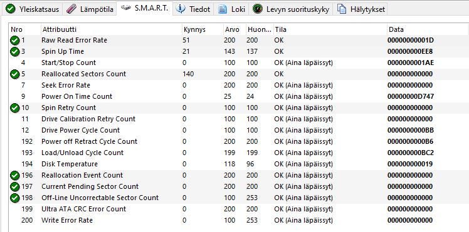Image resolution: width=469 pixels, height=232 pixels.
Task: Select the Spin Up Time attribute
Action: 63,51
